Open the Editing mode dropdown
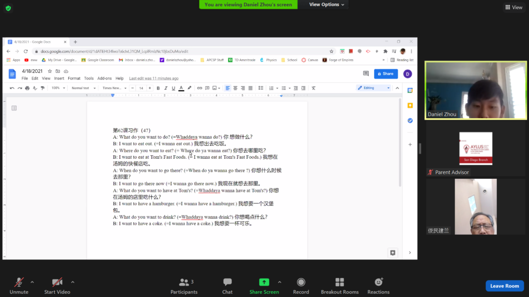 coord(374,88)
